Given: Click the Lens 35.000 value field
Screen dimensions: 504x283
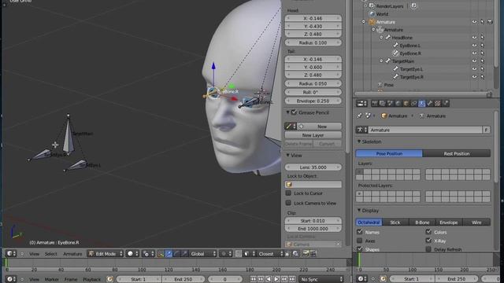Looking at the screenshot, I should click(313, 167).
